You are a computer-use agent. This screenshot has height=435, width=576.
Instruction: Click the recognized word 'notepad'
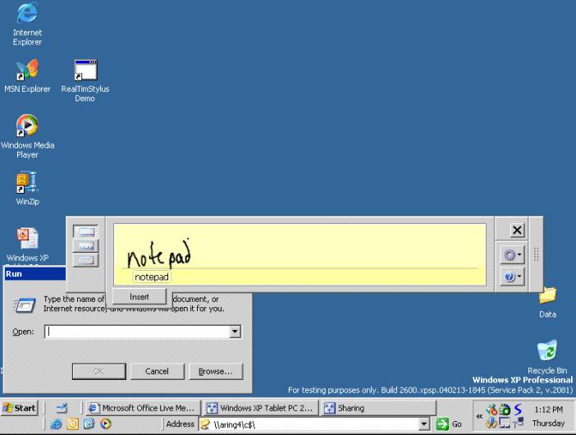pos(151,277)
